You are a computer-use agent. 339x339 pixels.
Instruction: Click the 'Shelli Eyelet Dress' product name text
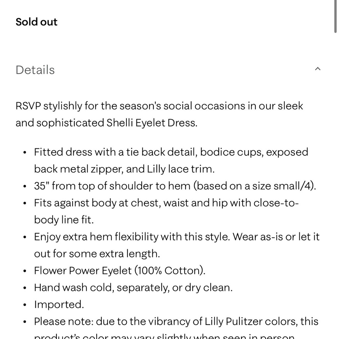(152, 123)
